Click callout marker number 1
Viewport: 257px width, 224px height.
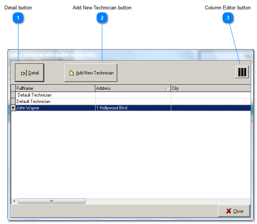click(x=18, y=18)
